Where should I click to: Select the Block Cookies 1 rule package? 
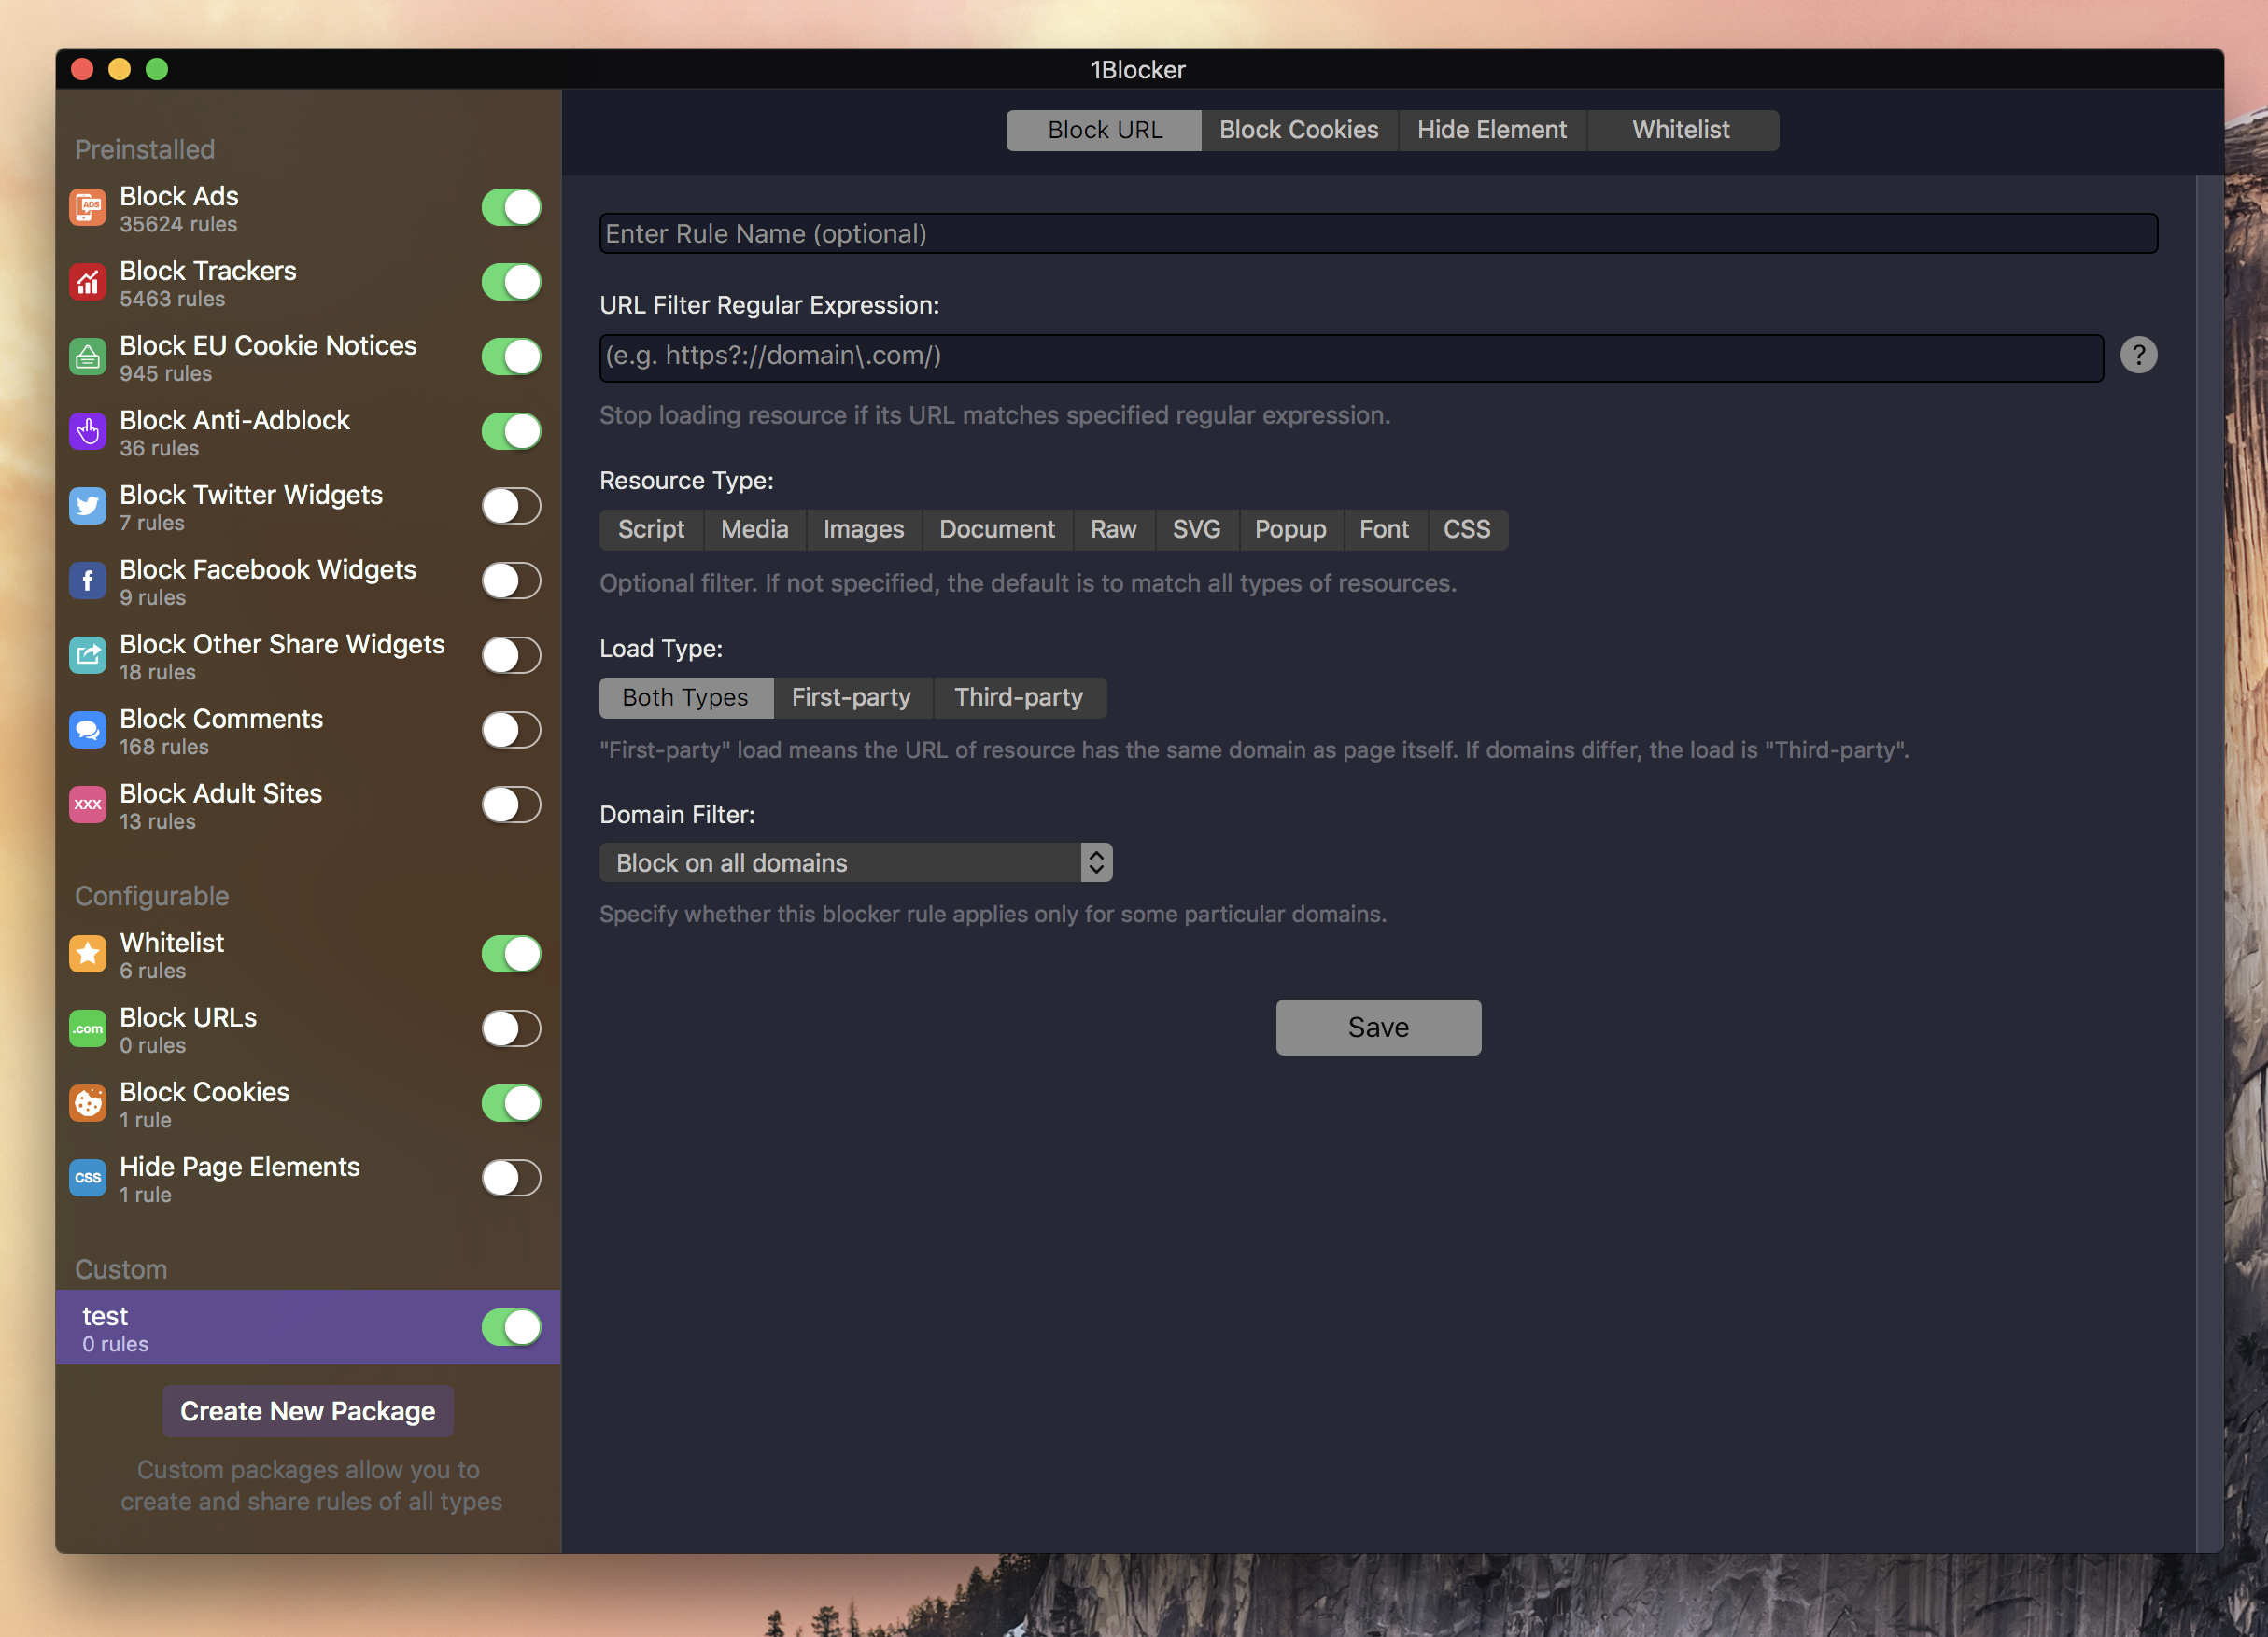tap(308, 1103)
